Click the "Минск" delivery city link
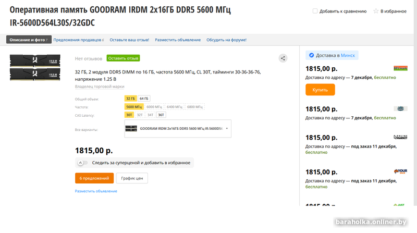 click(x=348, y=55)
